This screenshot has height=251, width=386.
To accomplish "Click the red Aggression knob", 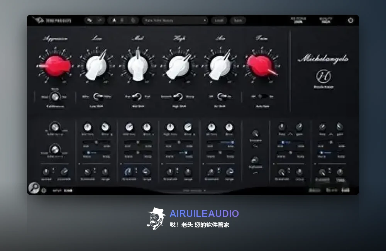I will coord(55,66).
